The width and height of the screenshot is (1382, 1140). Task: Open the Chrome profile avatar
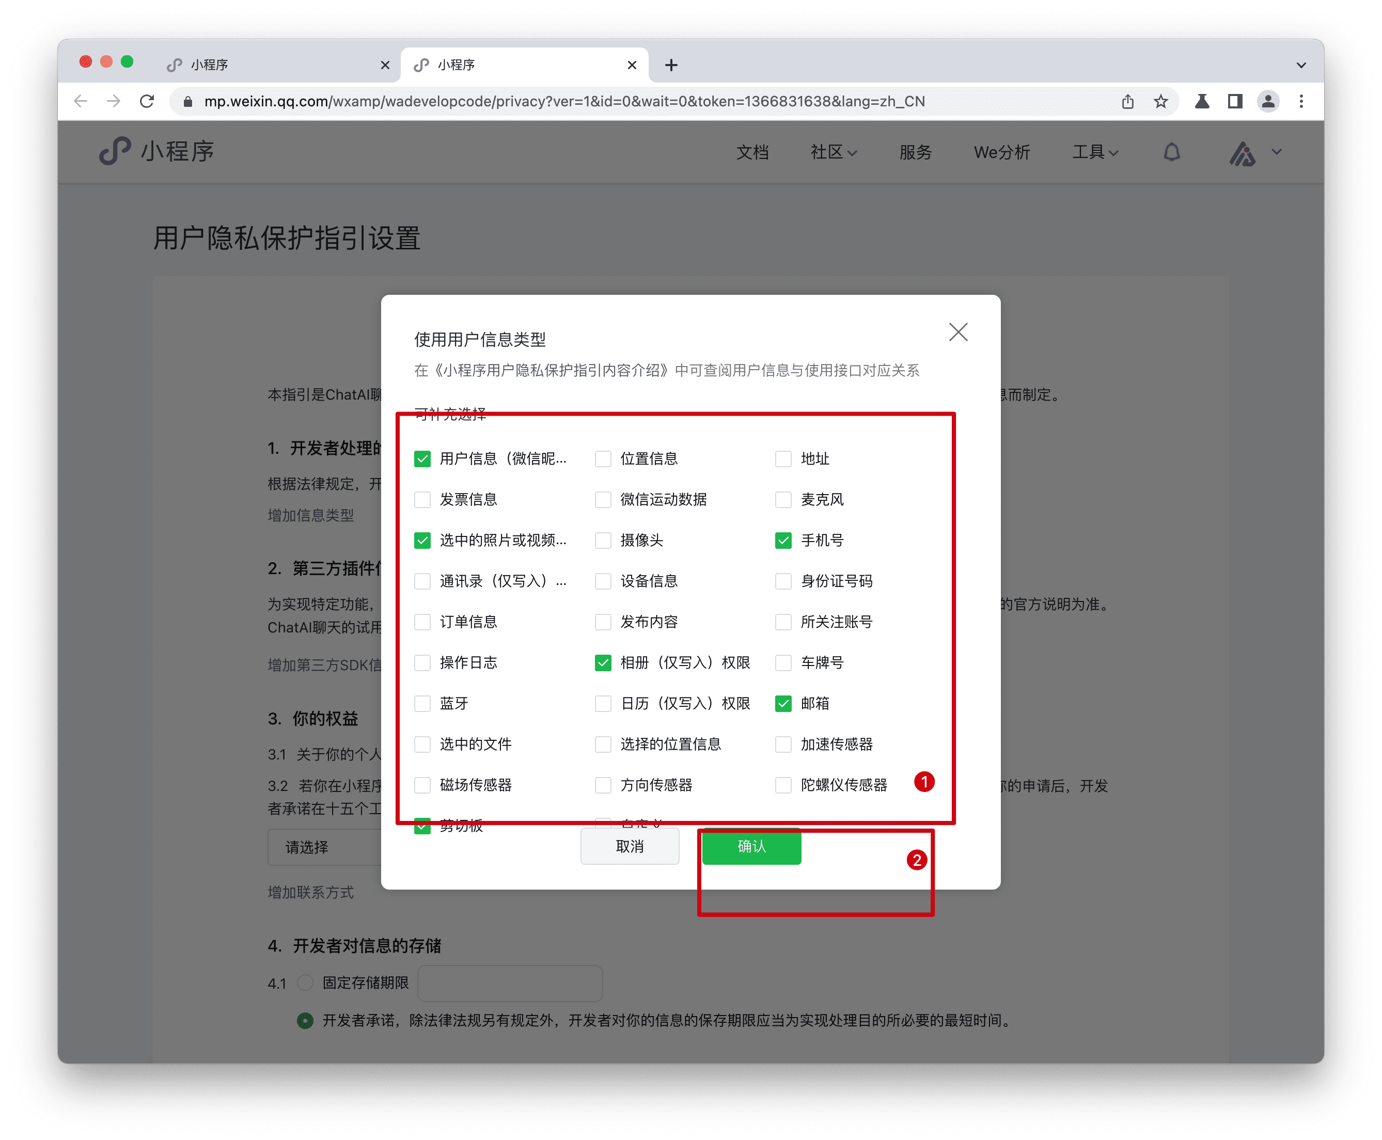click(1268, 101)
